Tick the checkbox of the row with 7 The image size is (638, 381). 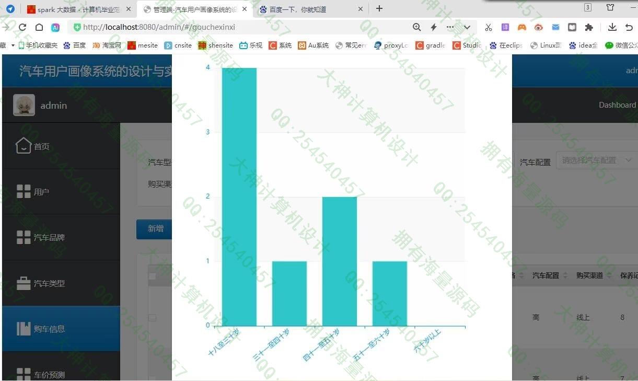[153, 378]
